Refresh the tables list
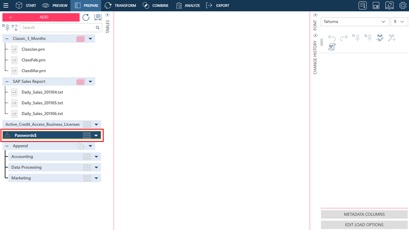The width and height of the screenshot is (409, 230). point(86,17)
